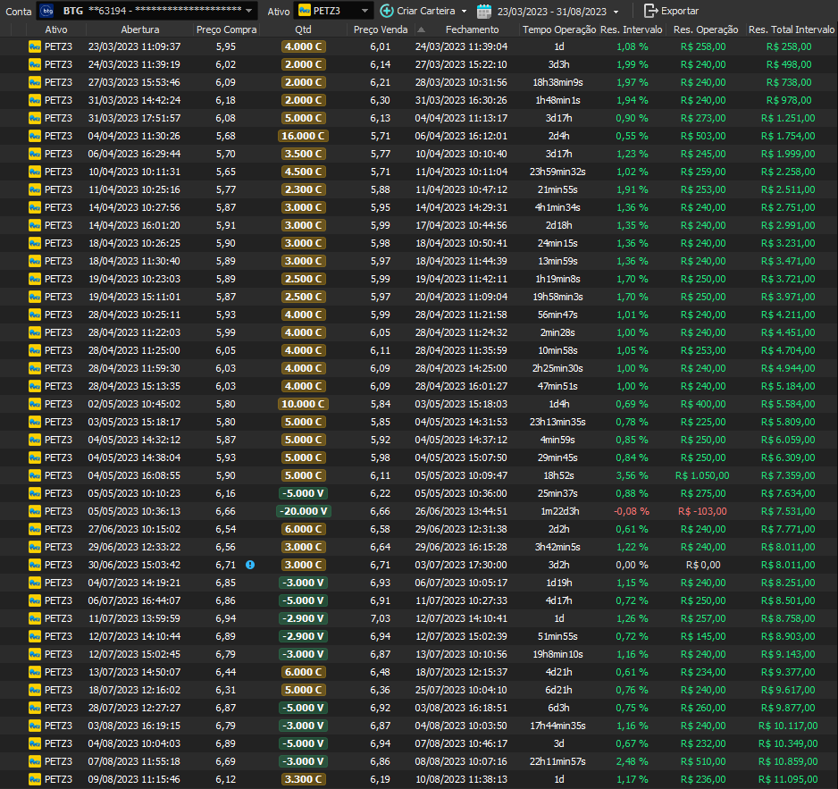The width and height of the screenshot is (838, 789).
Task: Click the calendar icon beside date range
Action: point(484,11)
